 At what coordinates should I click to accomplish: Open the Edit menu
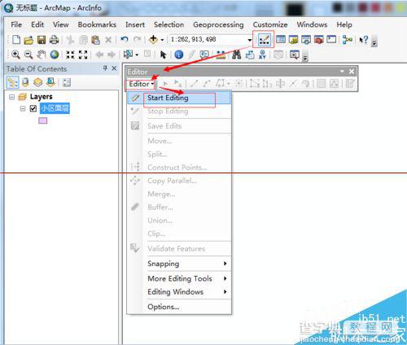click(37, 24)
